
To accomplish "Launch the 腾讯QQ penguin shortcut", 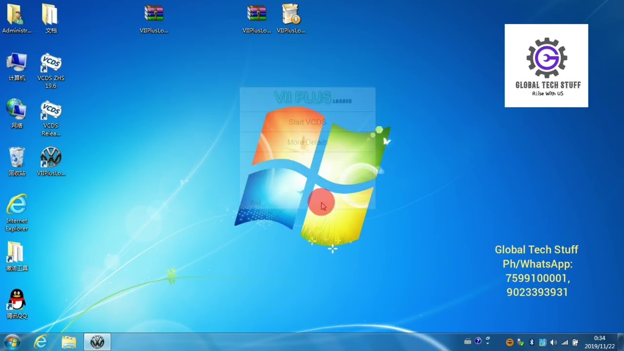I will [x=17, y=304].
